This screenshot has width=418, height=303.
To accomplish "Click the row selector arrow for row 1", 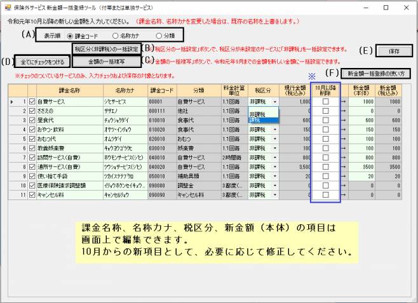I will pyautogui.click(x=12, y=101).
